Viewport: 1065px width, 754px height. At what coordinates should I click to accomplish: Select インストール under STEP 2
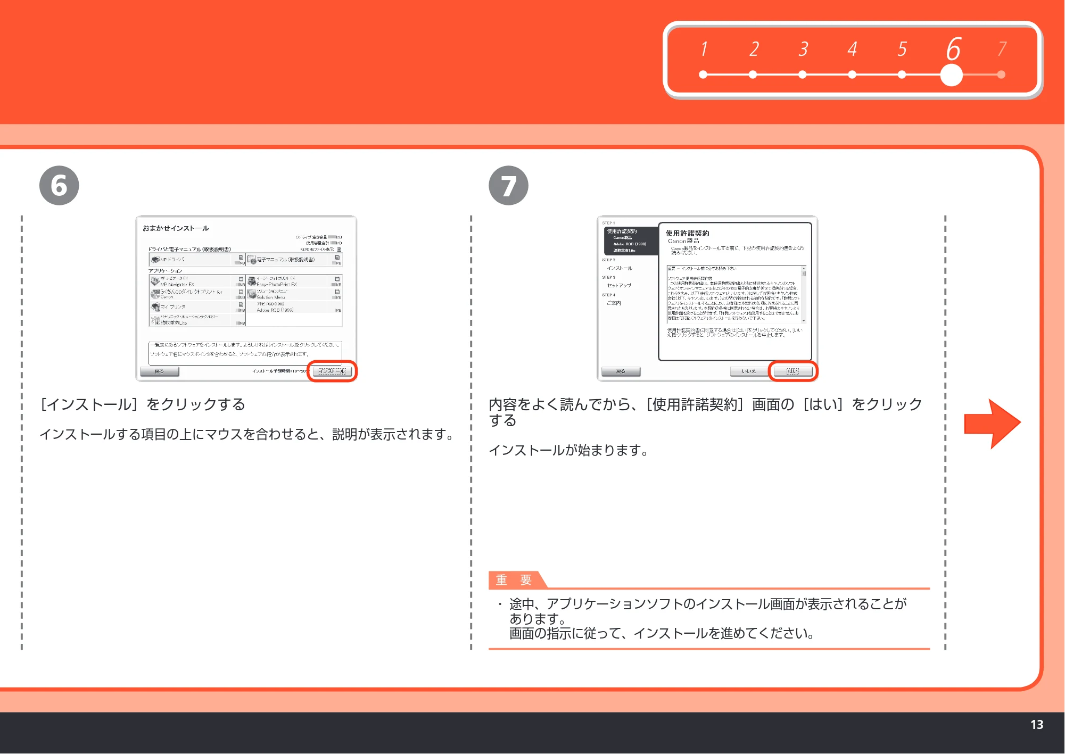620,268
